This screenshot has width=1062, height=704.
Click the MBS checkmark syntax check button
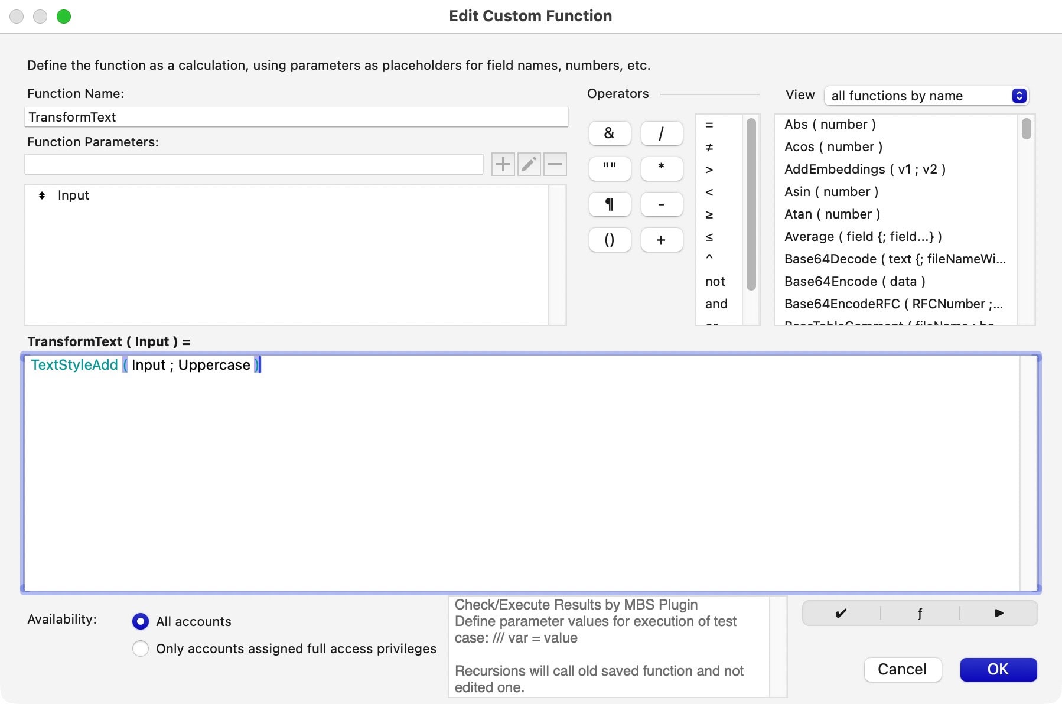click(x=841, y=613)
